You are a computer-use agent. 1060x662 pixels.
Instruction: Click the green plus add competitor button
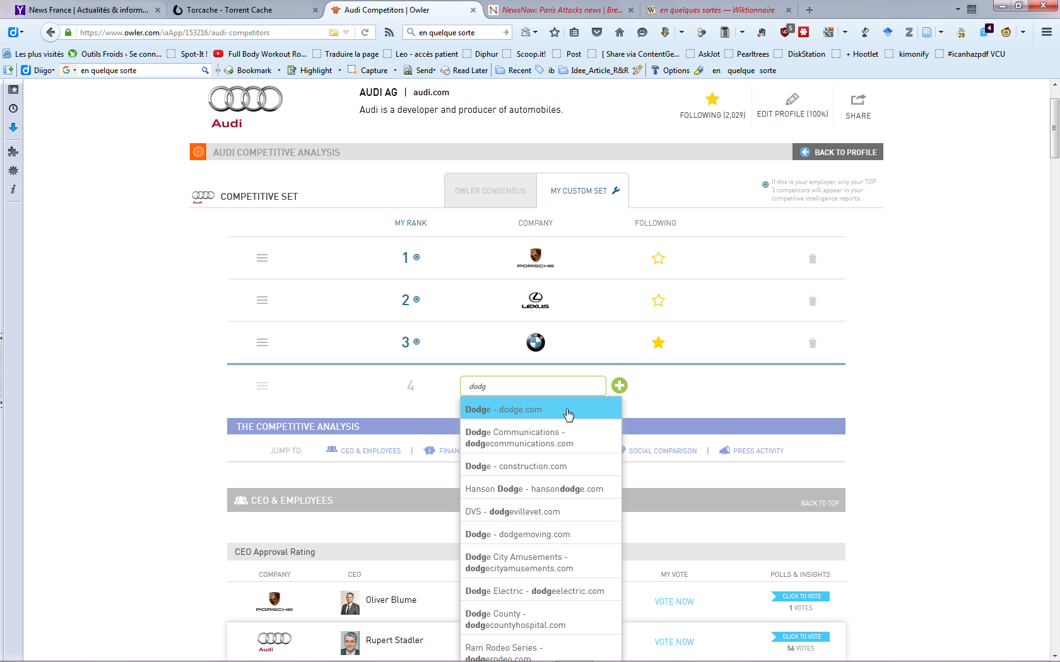click(620, 386)
